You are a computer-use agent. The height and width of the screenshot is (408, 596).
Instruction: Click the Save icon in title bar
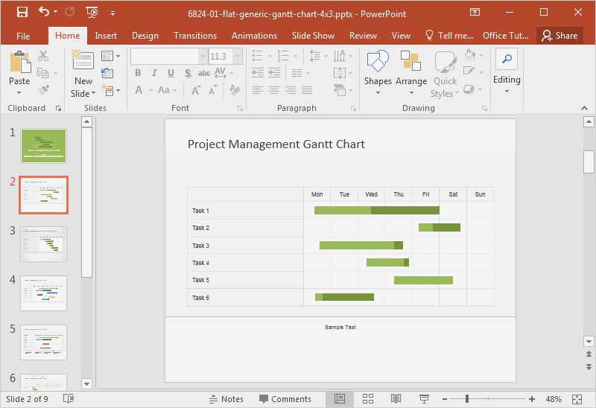click(22, 12)
